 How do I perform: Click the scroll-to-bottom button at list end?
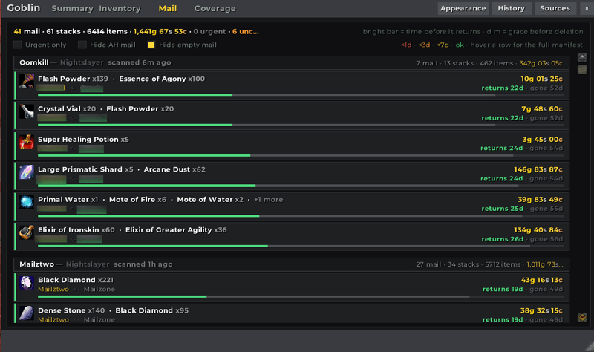582,318
